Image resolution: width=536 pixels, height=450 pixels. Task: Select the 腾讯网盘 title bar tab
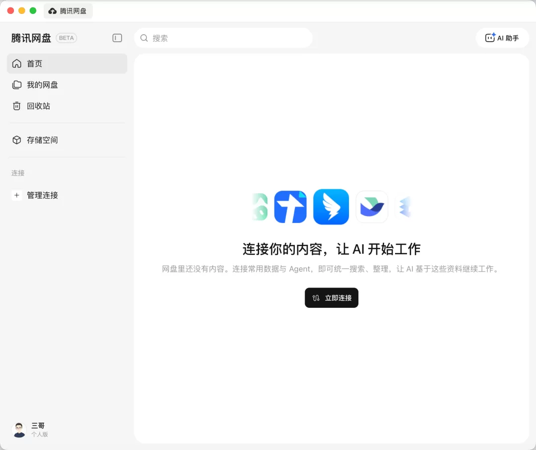(68, 11)
